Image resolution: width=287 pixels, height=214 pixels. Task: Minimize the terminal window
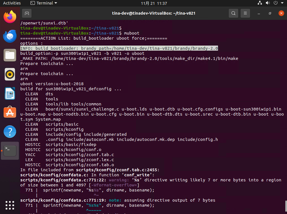click(258, 13)
